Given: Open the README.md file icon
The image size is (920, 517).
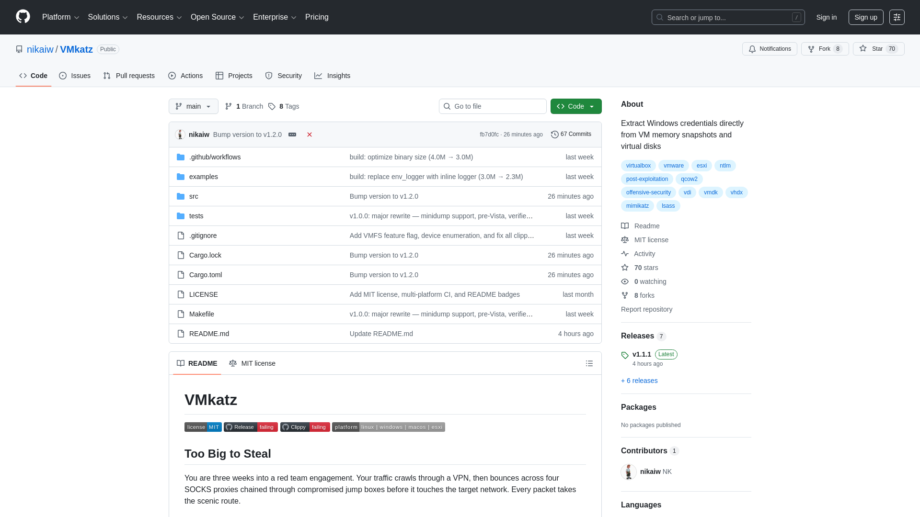Looking at the screenshot, I should pos(181,334).
